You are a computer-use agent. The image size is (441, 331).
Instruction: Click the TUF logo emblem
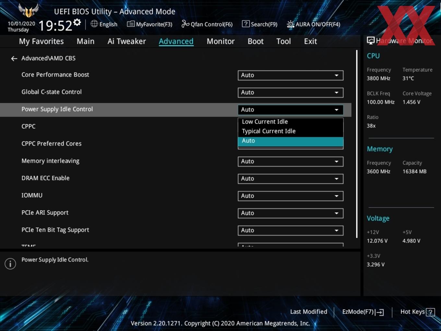point(29,11)
